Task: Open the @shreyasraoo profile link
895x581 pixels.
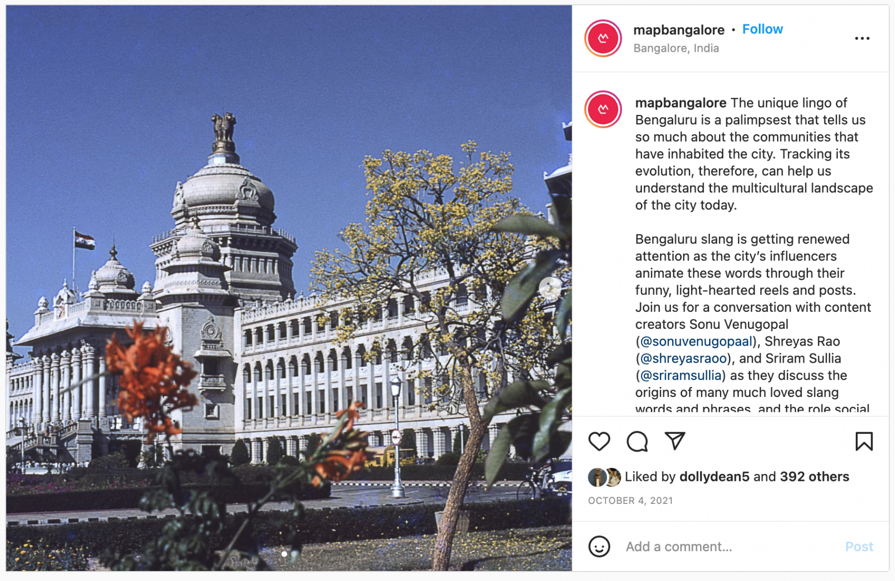Action: (683, 358)
